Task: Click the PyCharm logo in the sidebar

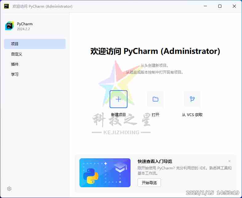Action: coord(10,26)
